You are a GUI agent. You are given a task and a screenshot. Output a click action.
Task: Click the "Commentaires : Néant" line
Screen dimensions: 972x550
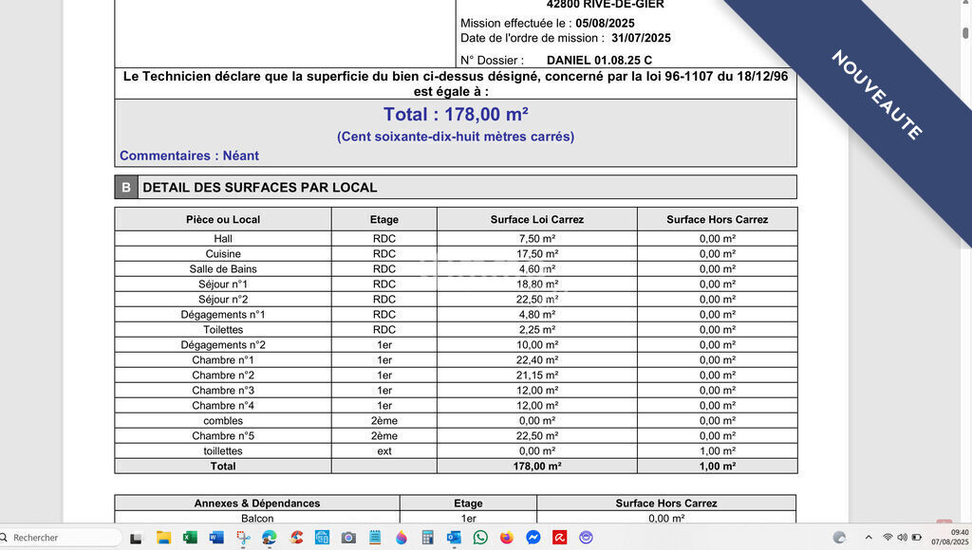point(189,156)
